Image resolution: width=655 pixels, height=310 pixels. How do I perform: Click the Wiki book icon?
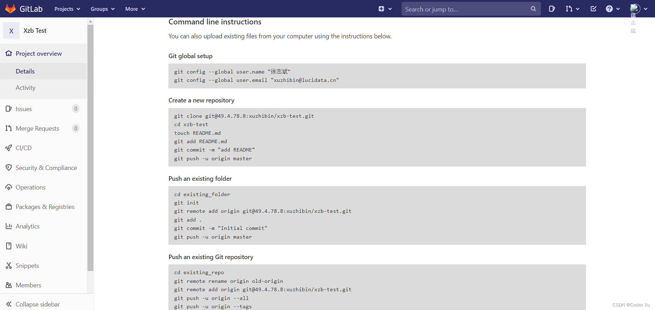(x=9, y=246)
